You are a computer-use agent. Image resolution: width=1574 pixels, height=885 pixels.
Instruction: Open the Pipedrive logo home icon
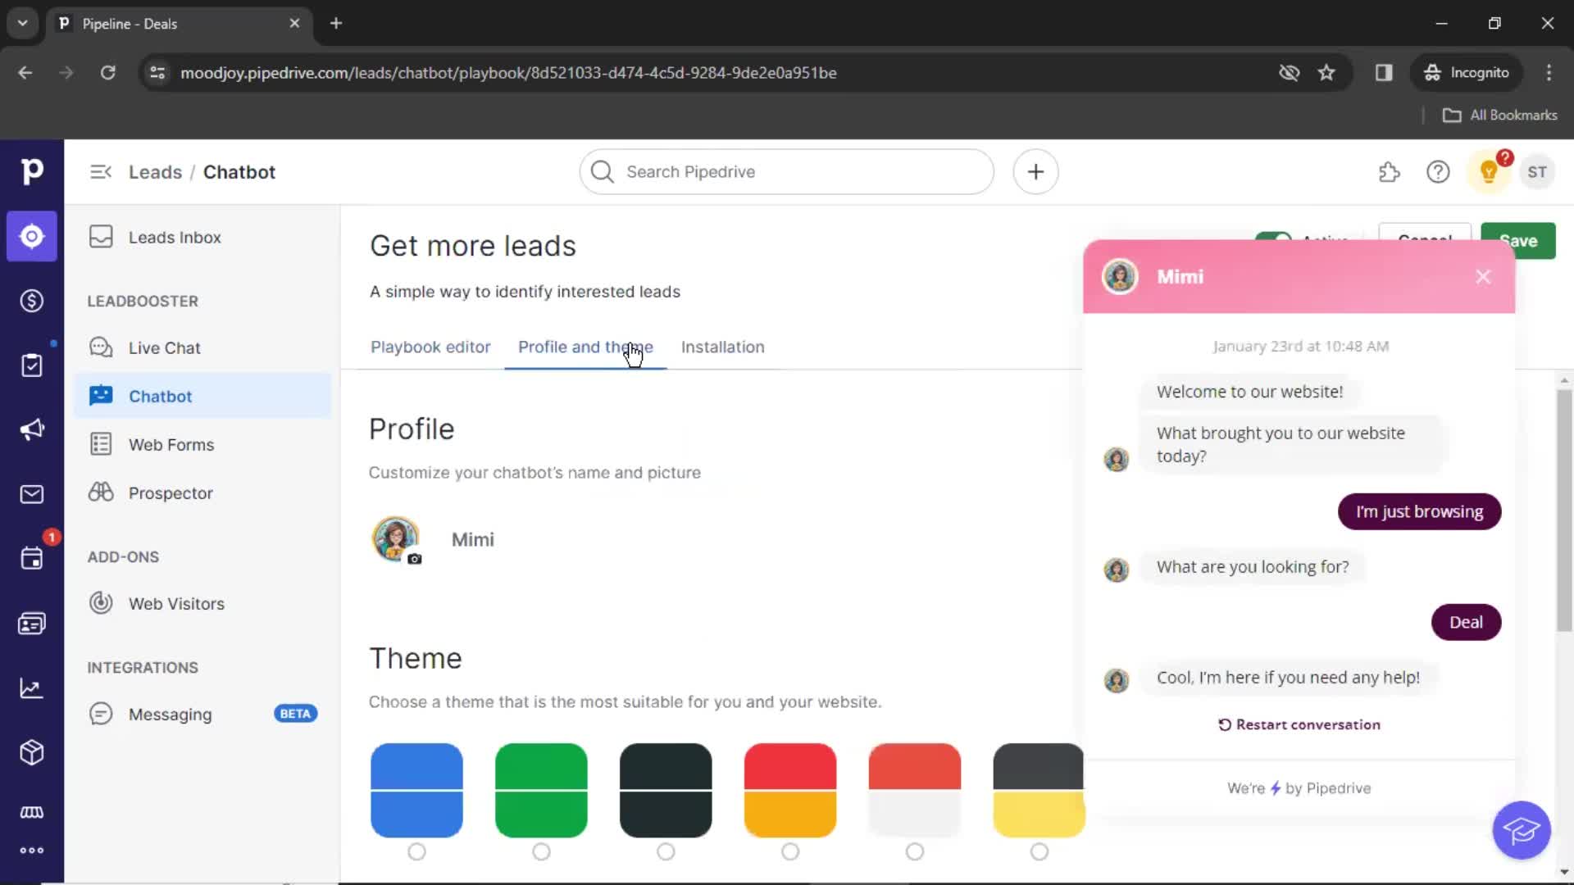(31, 171)
